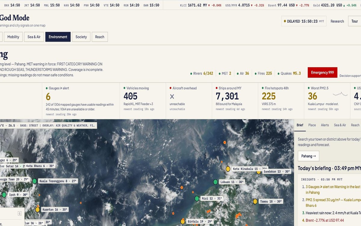The image size is (361, 226).
Task: Click the Sandakan 13 · 30° label
Action: (x=277, y=171)
